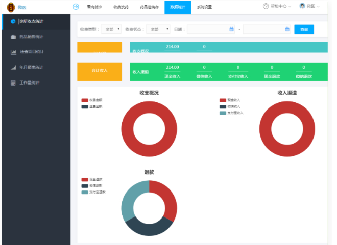
Task: Open the end date calendar icon
Action: coord(287,29)
